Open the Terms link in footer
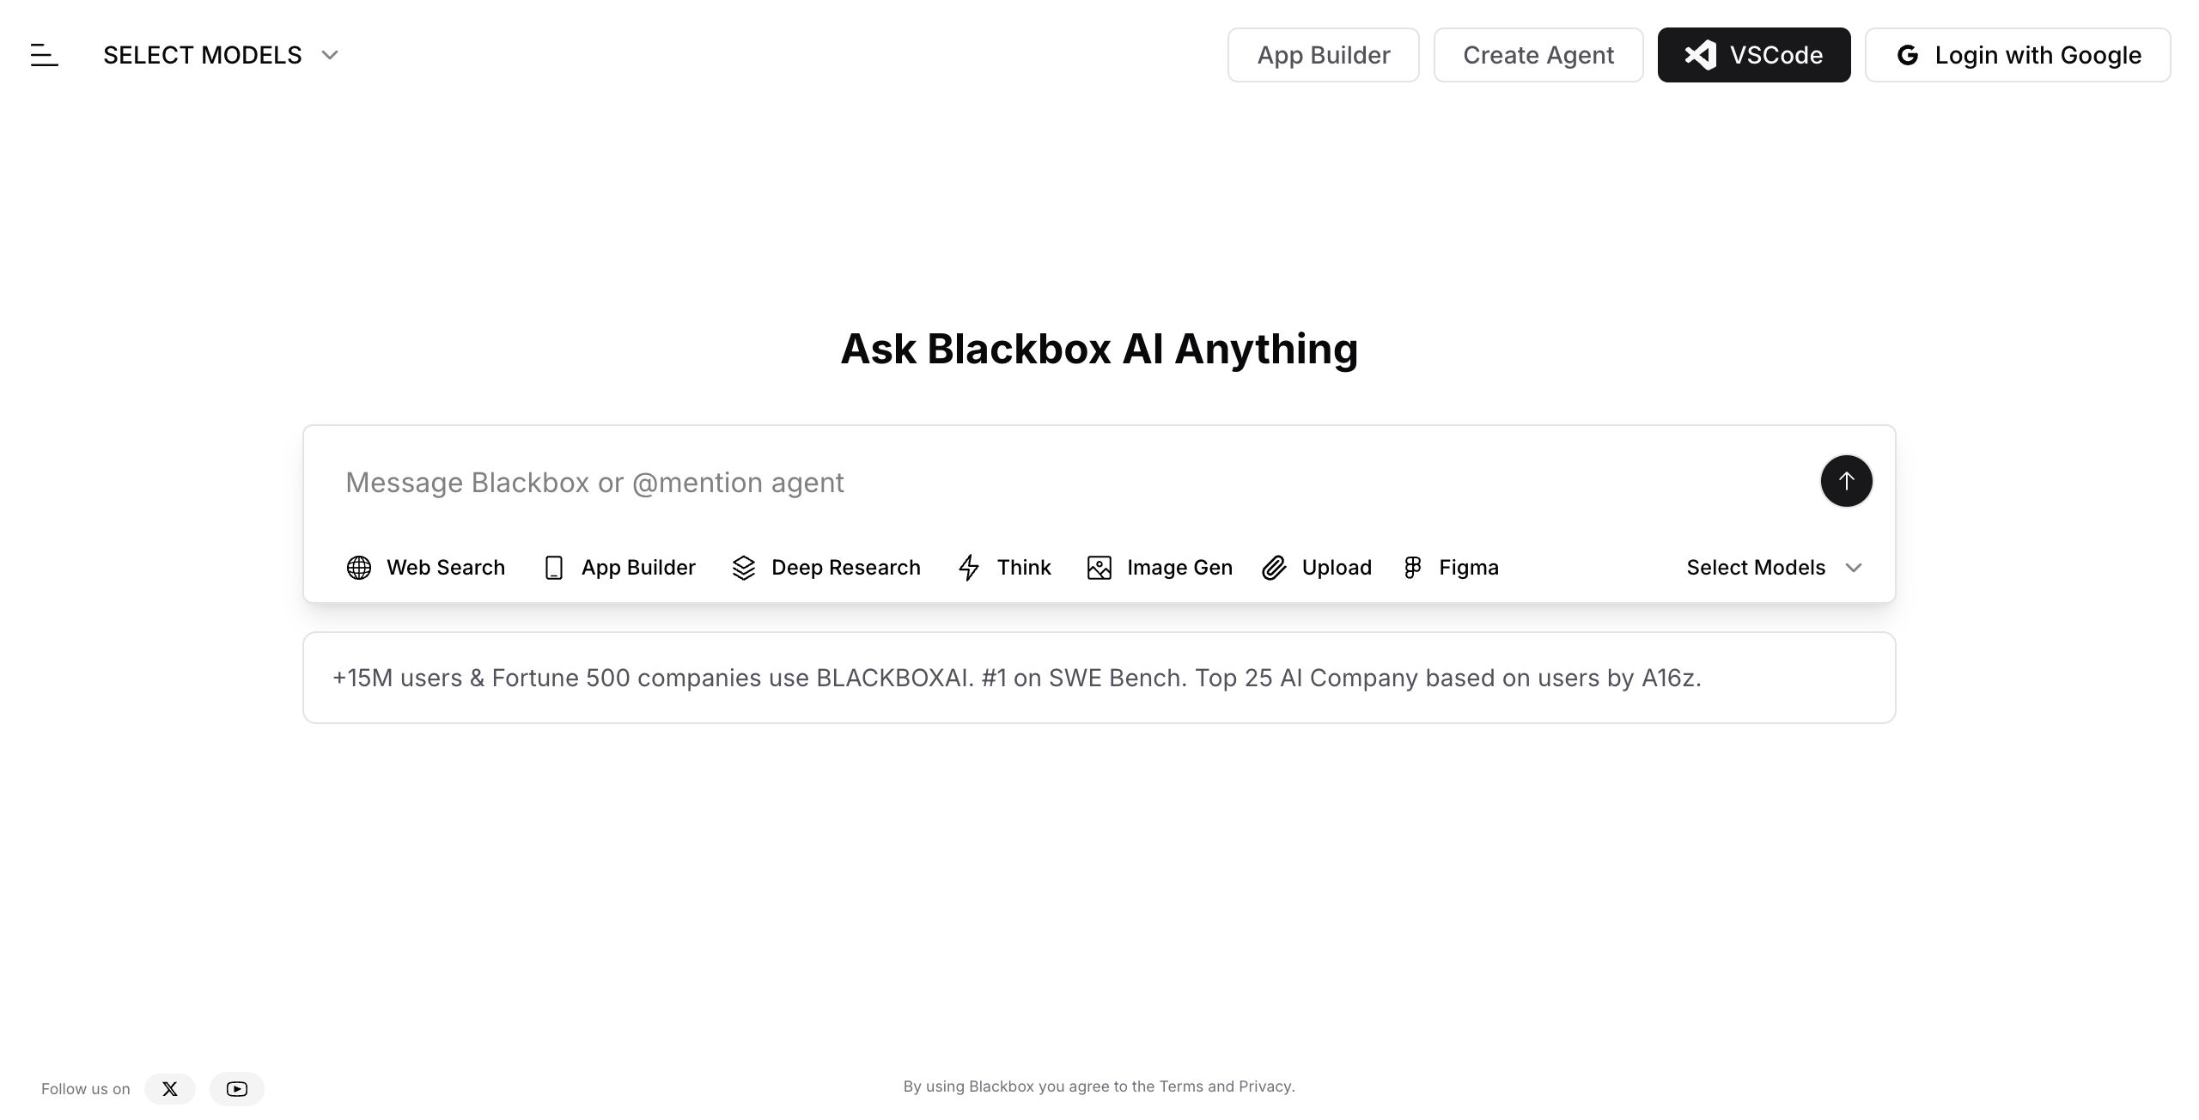 point(1181,1087)
